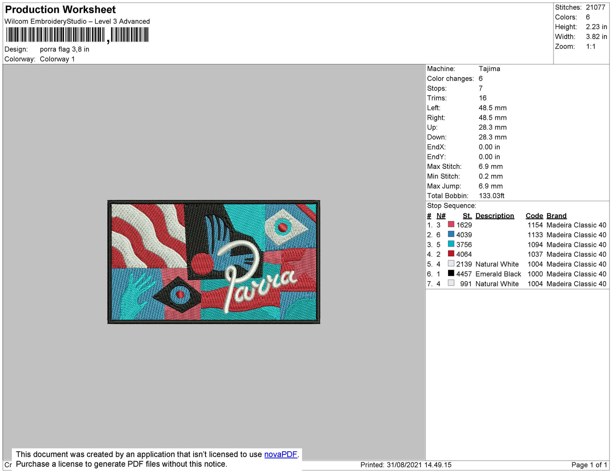The width and height of the screenshot is (612, 473).
Task: Click the height value 2.23 in
Action: point(596,27)
